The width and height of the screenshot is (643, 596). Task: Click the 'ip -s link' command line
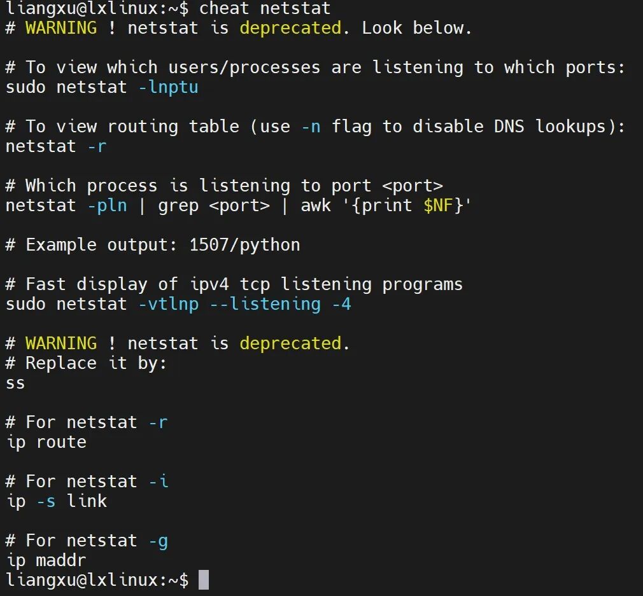click(57, 501)
